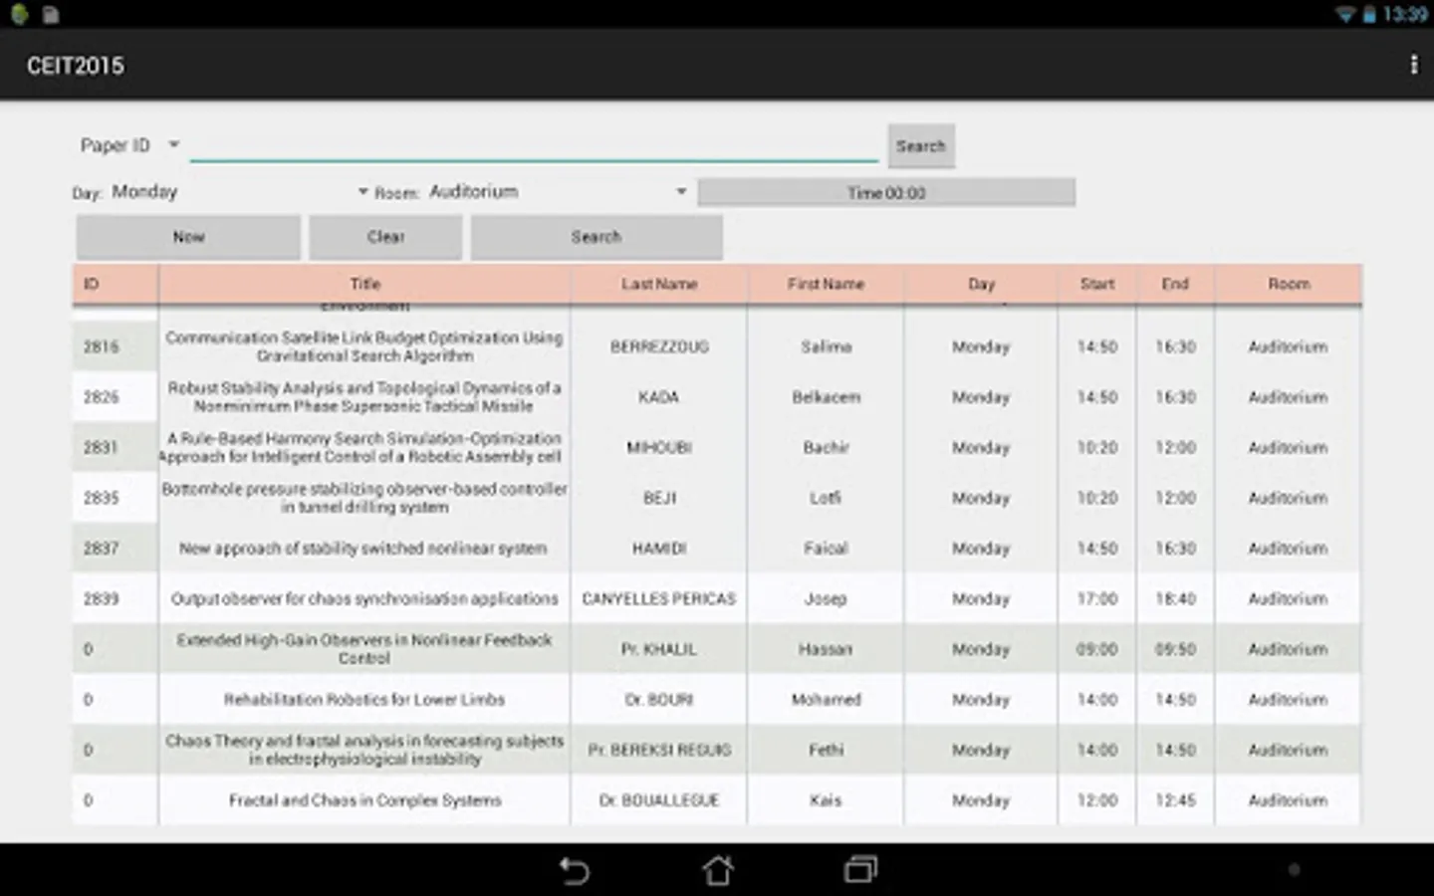The width and height of the screenshot is (1434, 896).
Task: Open the Chaos Theory and fractal analysis talk
Action: [x=364, y=750]
